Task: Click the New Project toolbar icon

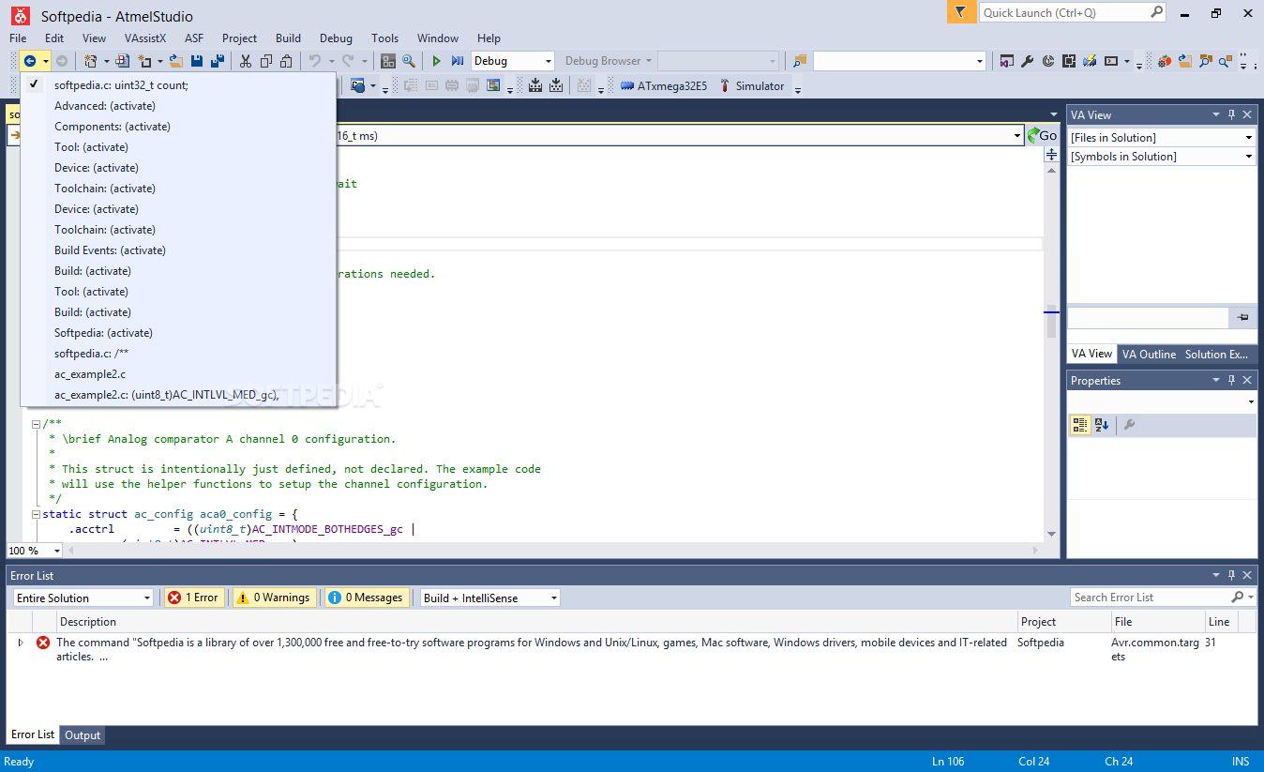Action: point(91,61)
